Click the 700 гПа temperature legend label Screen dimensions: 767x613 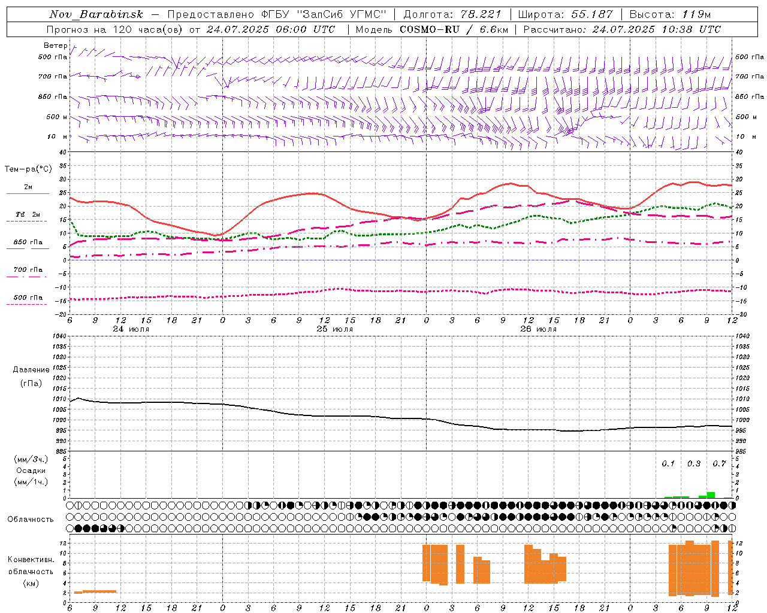[28, 270]
